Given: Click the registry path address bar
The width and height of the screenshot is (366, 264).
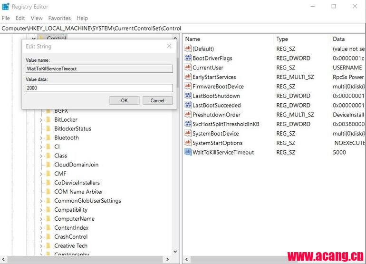Looking at the screenshot, I should (x=183, y=28).
